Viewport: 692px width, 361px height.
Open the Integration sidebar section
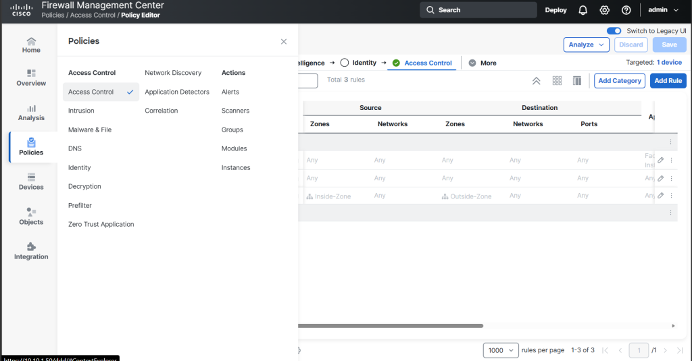pyautogui.click(x=31, y=251)
